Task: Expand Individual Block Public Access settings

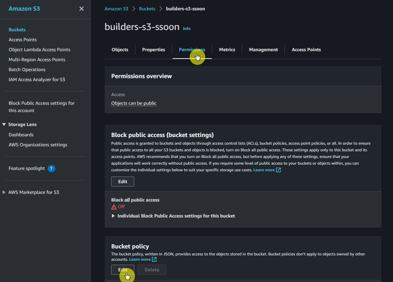Action: click(x=113, y=216)
